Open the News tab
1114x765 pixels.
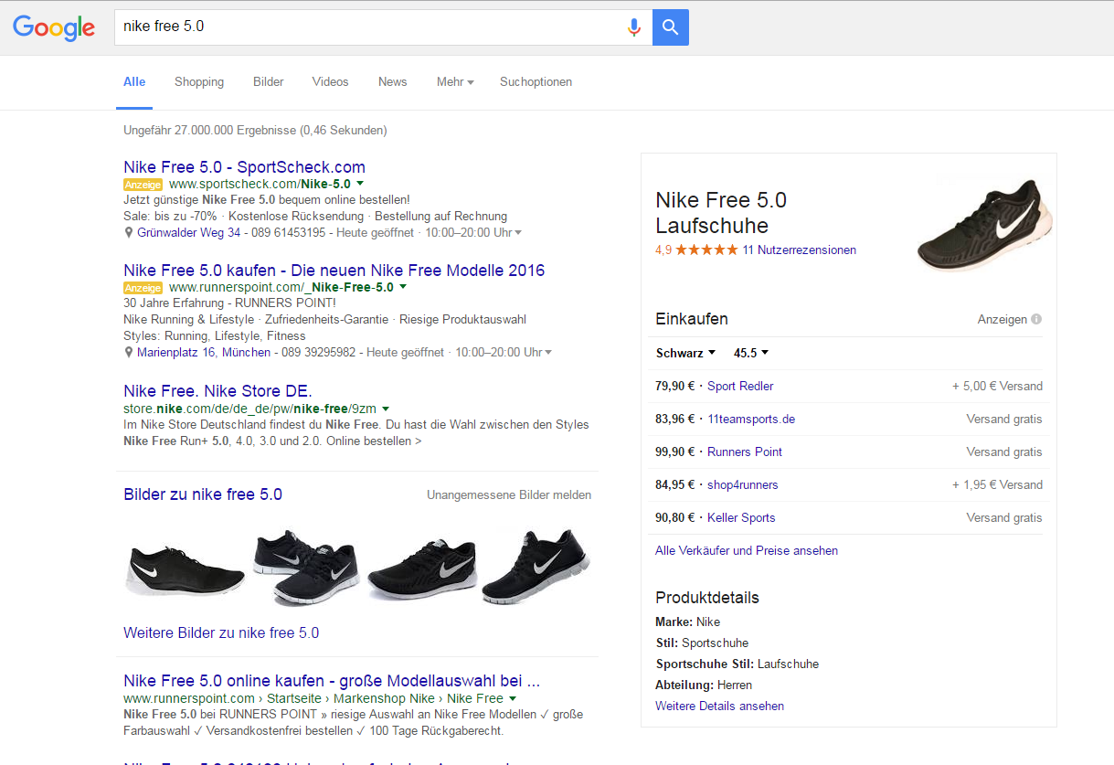392,82
